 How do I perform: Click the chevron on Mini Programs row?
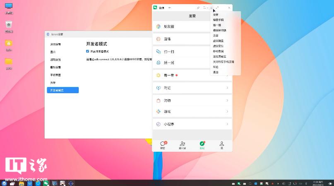pos(227,124)
